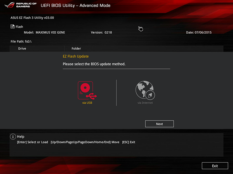Click the '[Enter] Select or Load' hint
The height and width of the screenshot is (174, 233).
(32, 142)
